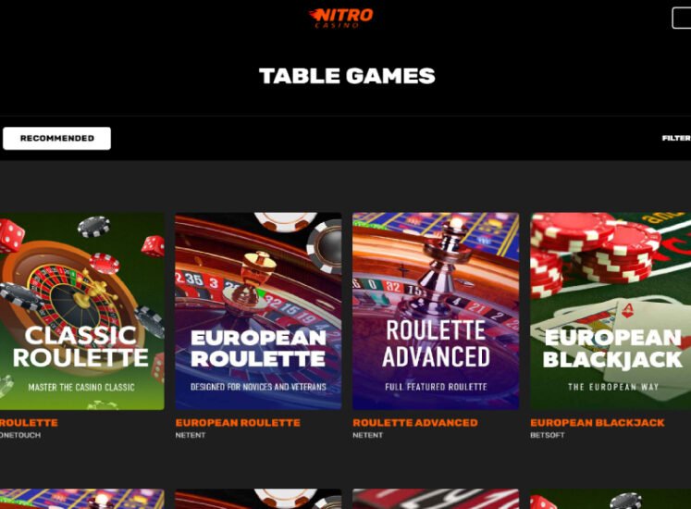Open the European Blackjack game tile
The width and height of the screenshot is (691, 509).
611,311
